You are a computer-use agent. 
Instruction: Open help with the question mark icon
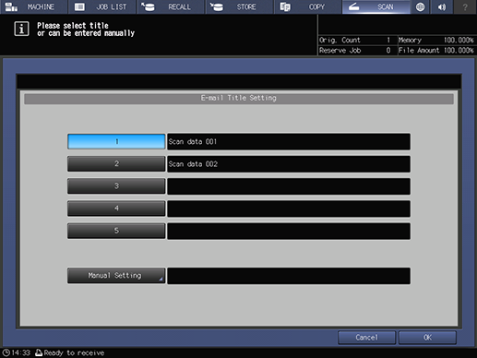pos(465,6)
